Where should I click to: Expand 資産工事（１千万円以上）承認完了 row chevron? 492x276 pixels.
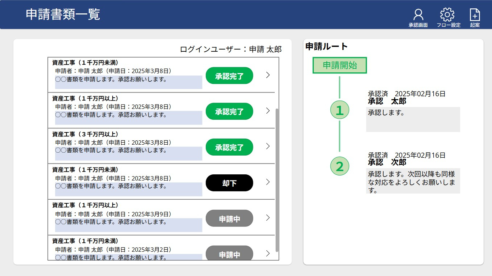coord(268,111)
